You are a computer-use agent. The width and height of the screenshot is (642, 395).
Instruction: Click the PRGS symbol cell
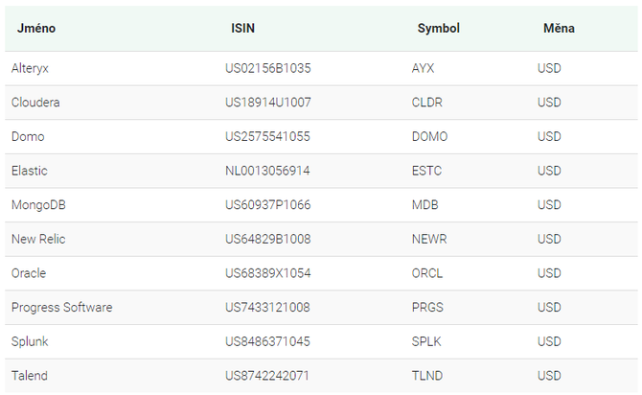427,308
